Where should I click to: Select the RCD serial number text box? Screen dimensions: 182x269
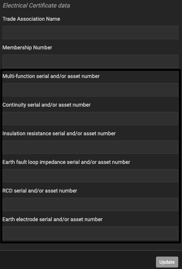click(90, 205)
